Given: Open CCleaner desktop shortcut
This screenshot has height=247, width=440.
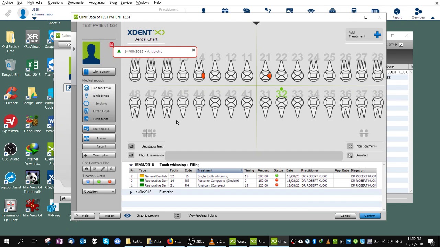Looking at the screenshot, I should point(11,96).
